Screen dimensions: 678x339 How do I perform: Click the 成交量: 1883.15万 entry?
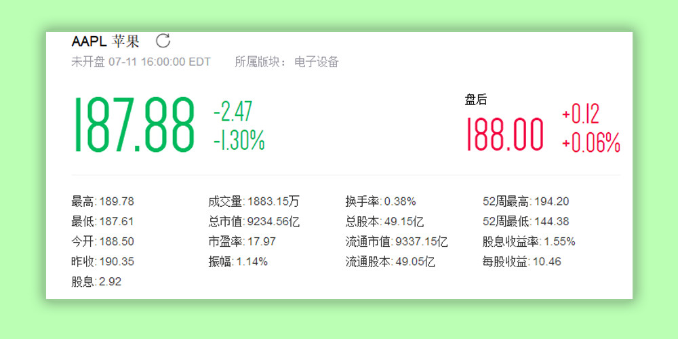(254, 201)
